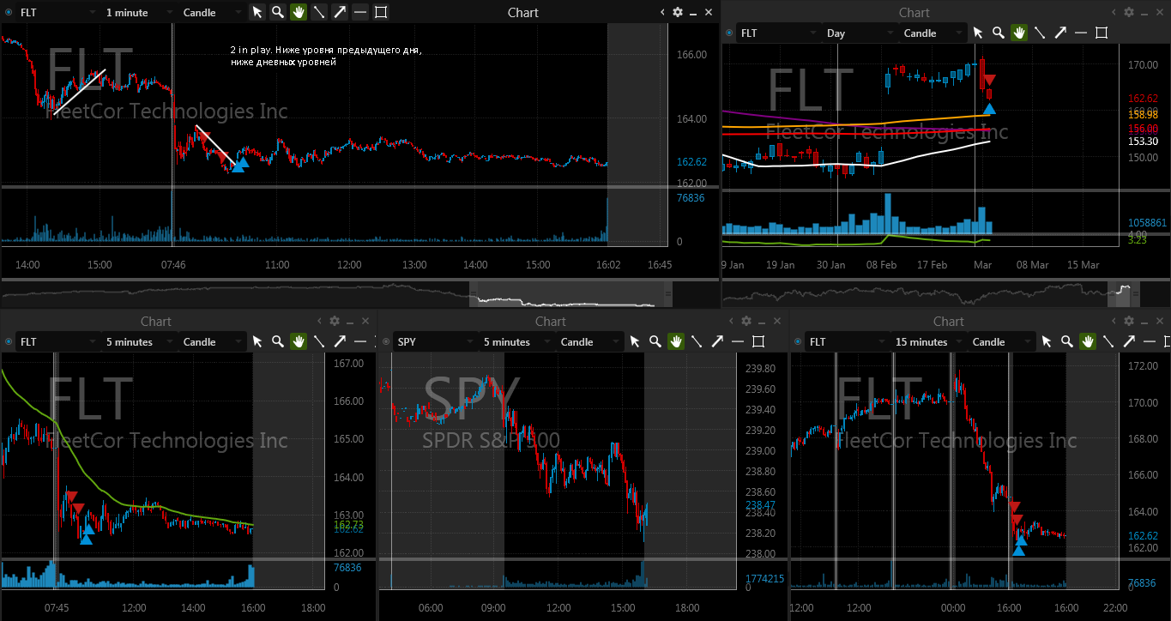Screen dimensions: 1171x621
Task: Choose arrow tool in the 15 minutes chart
Action: point(1129,341)
